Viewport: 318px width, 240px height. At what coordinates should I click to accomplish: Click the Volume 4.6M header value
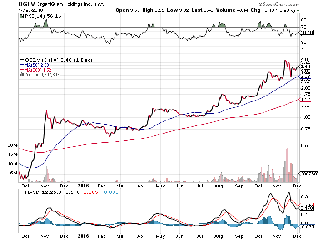(x=232, y=10)
